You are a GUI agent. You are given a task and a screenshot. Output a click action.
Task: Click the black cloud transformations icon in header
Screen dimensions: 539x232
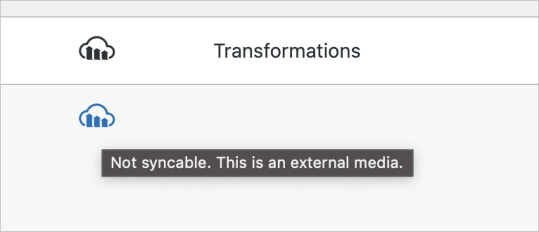tap(96, 48)
